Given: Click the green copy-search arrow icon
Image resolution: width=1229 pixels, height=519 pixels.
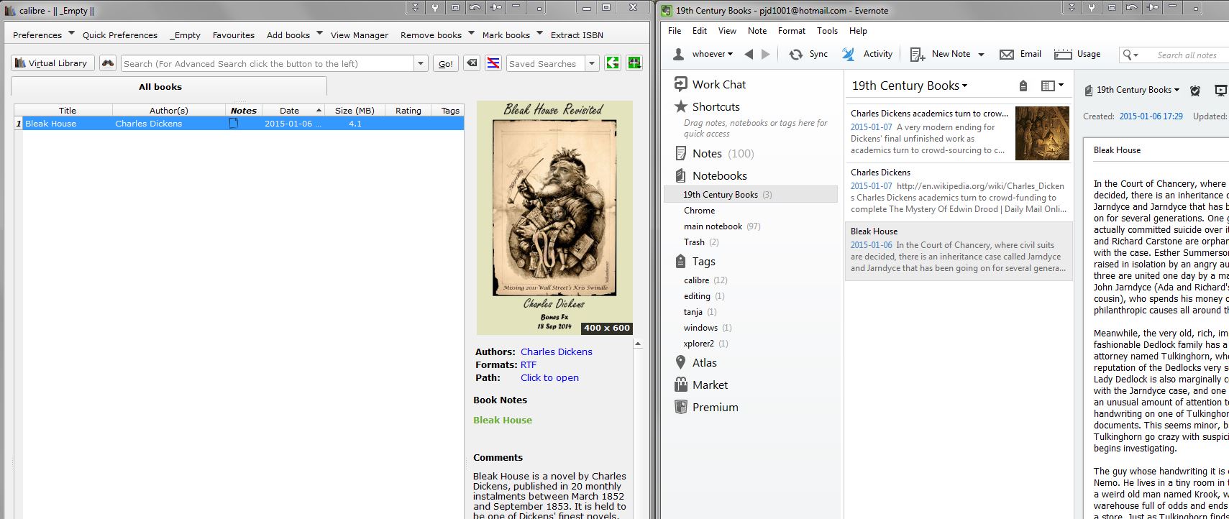Looking at the screenshot, I should [x=613, y=63].
